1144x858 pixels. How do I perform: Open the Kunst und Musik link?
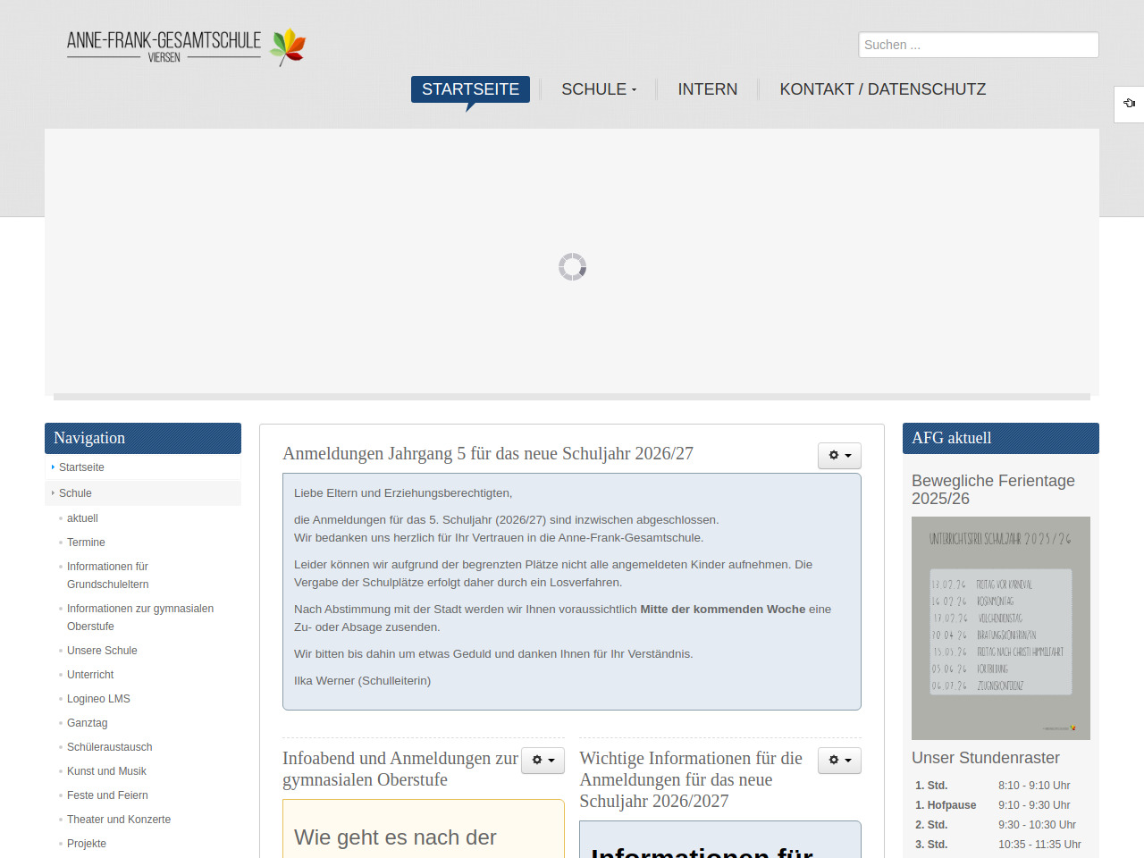tap(106, 771)
